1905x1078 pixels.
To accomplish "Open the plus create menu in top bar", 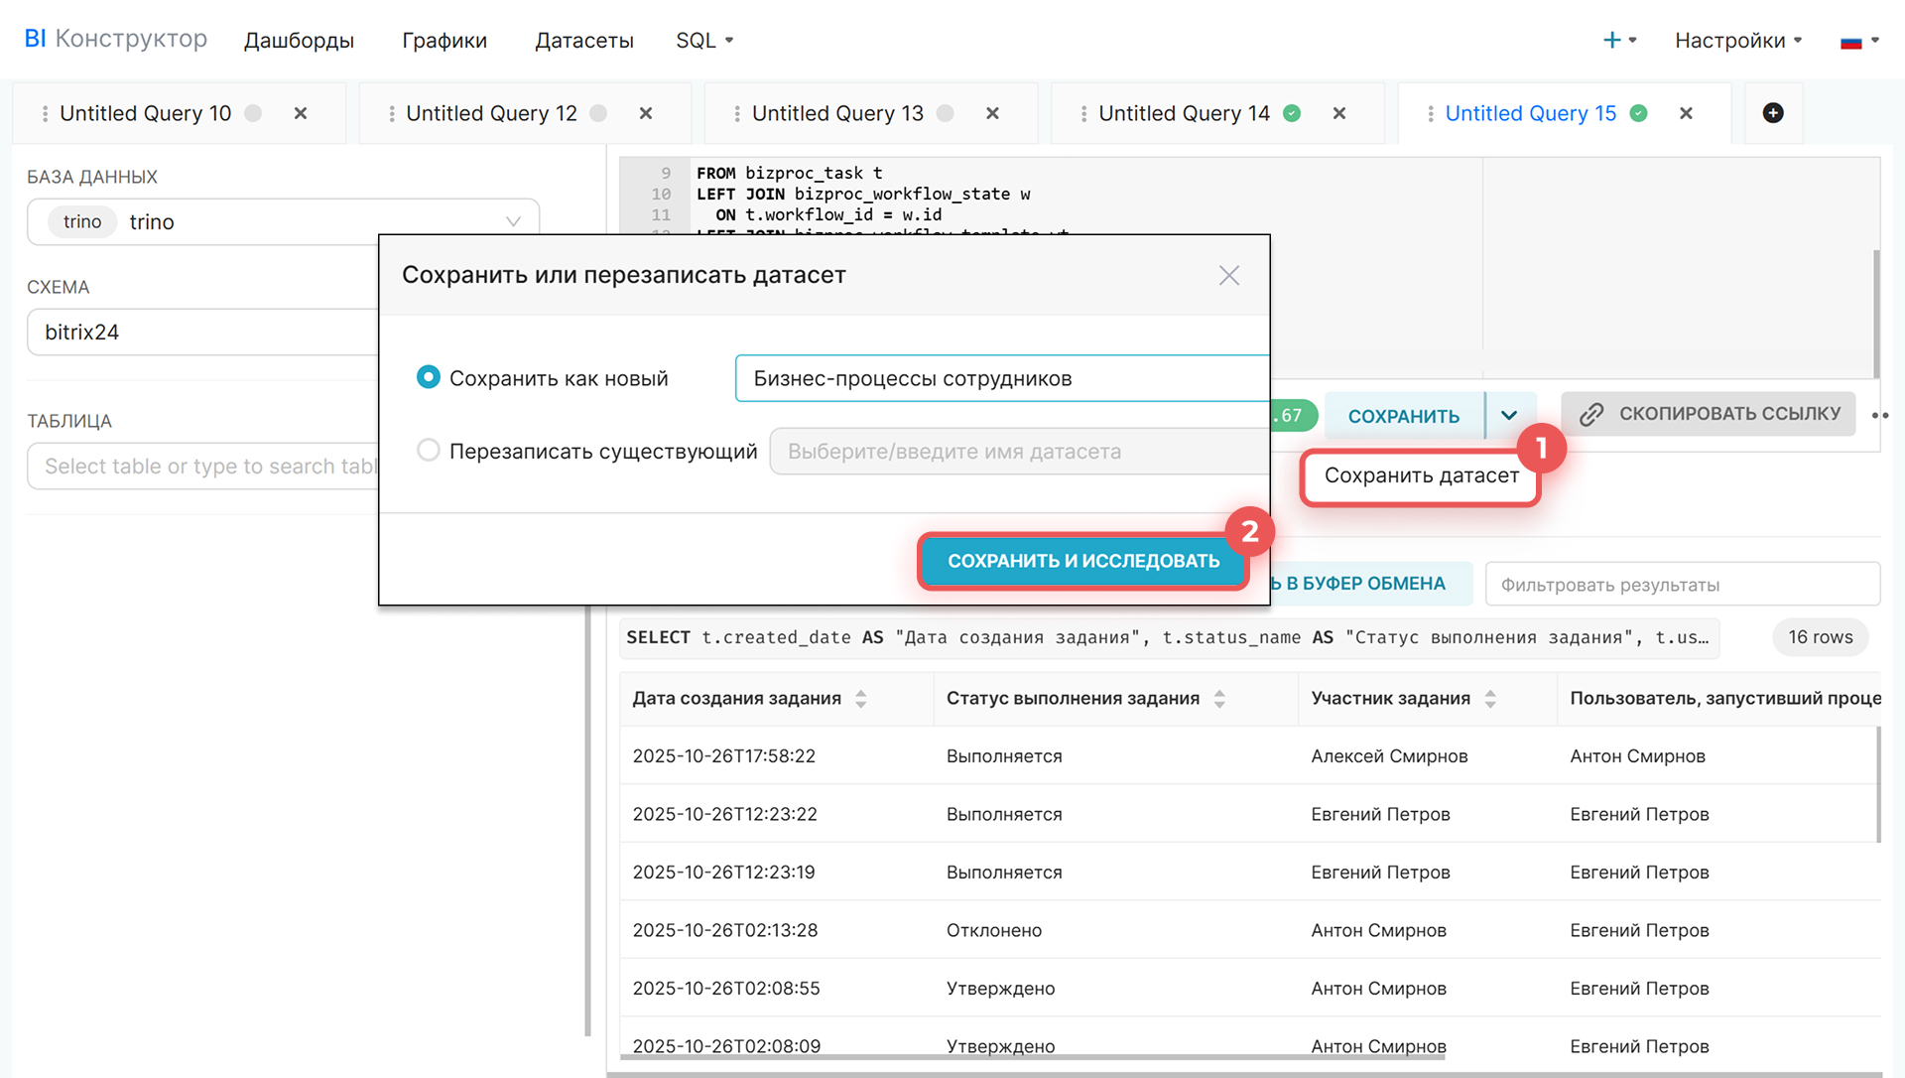I will tap(1618, 41).
